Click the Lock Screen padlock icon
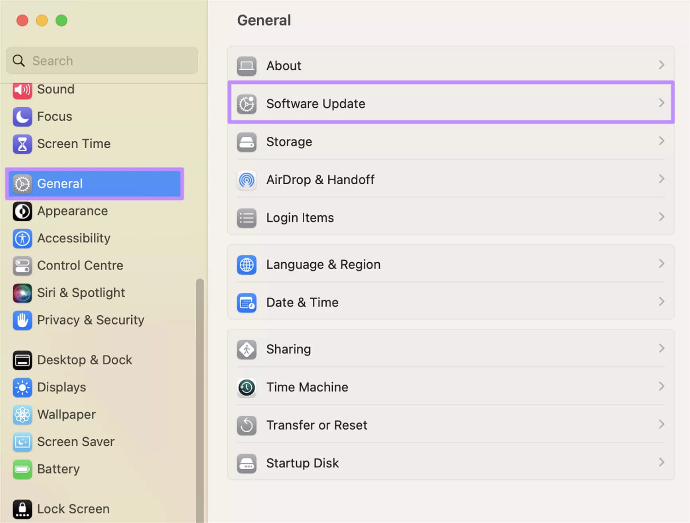The image size is (690, 523). [22, 509]
